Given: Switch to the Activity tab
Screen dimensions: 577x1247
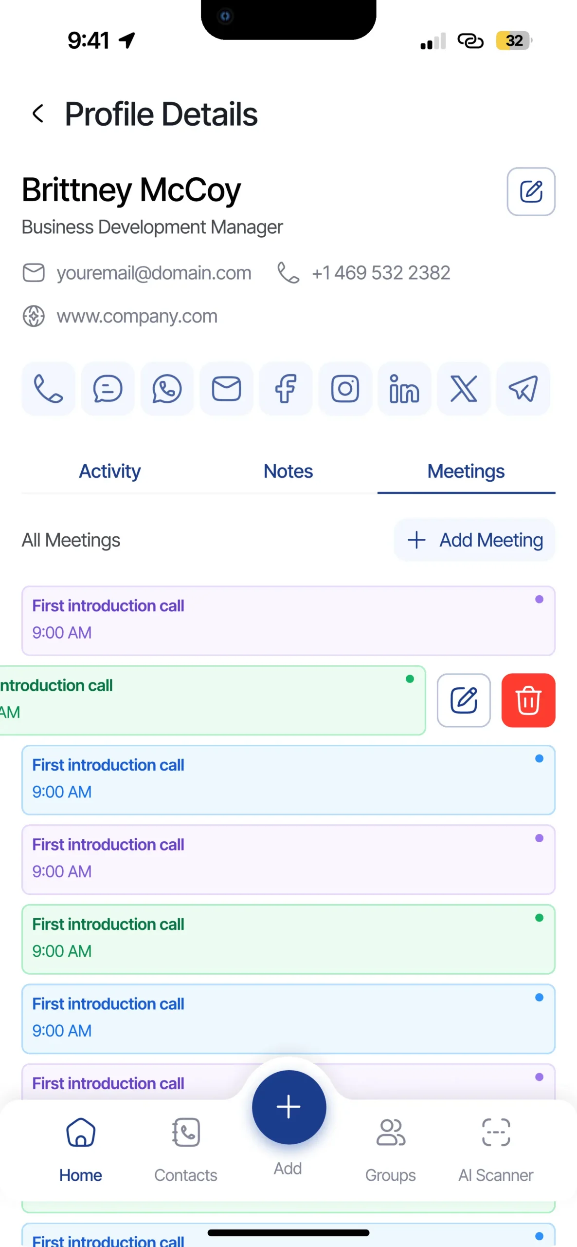Looking at the screenshot, I should click(x=110, y=472).
